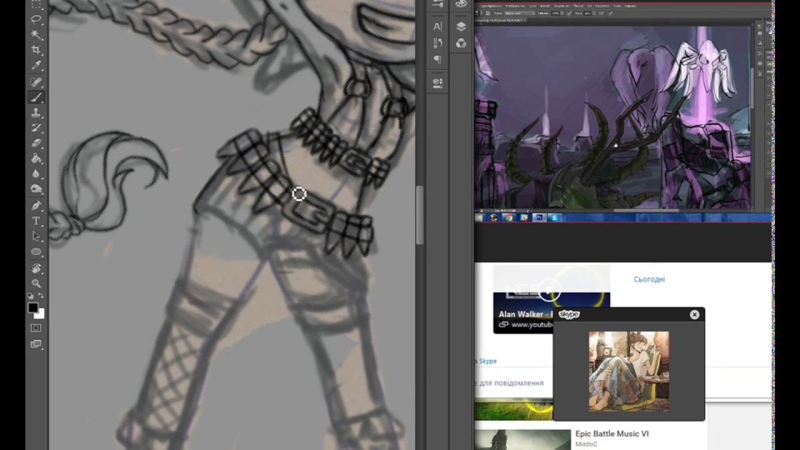This screenshot has width=800, height=450.
Task: Open the Character Styles panel icon
Action: click(437, 43)
